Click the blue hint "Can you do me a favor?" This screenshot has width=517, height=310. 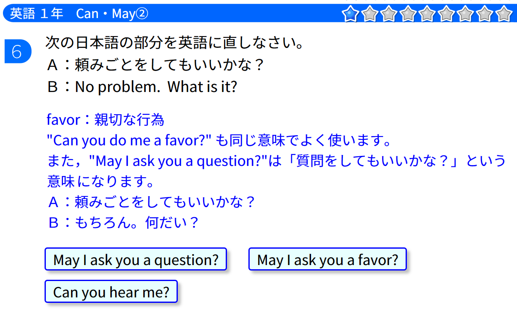[x=129, y=140]
